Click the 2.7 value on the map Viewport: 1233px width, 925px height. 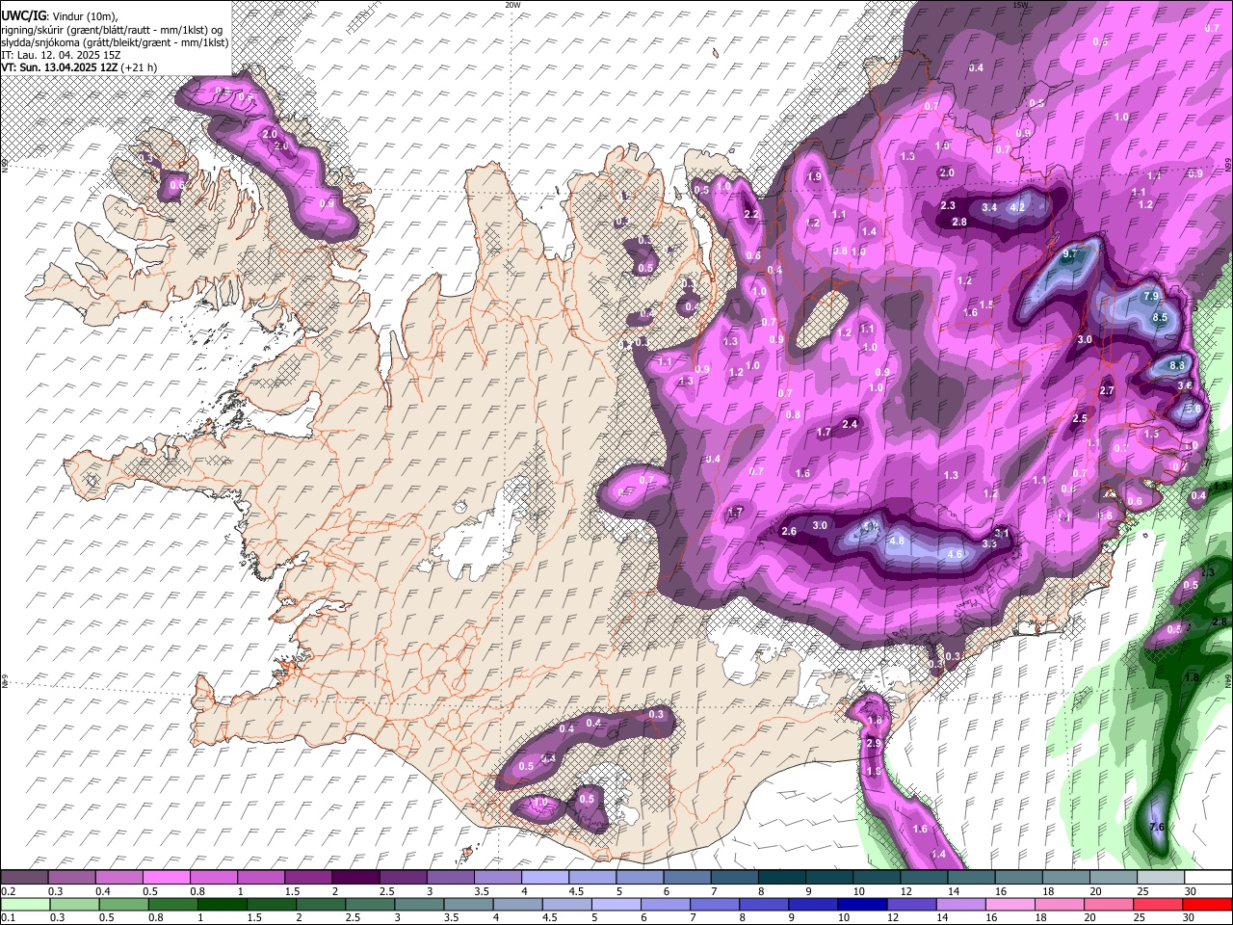1106,390
